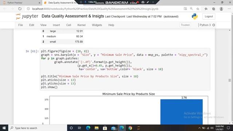This screenshot has height=131, width=233.
Task: Click the first Edge icon on taskbar
Action: click(88, 128)
